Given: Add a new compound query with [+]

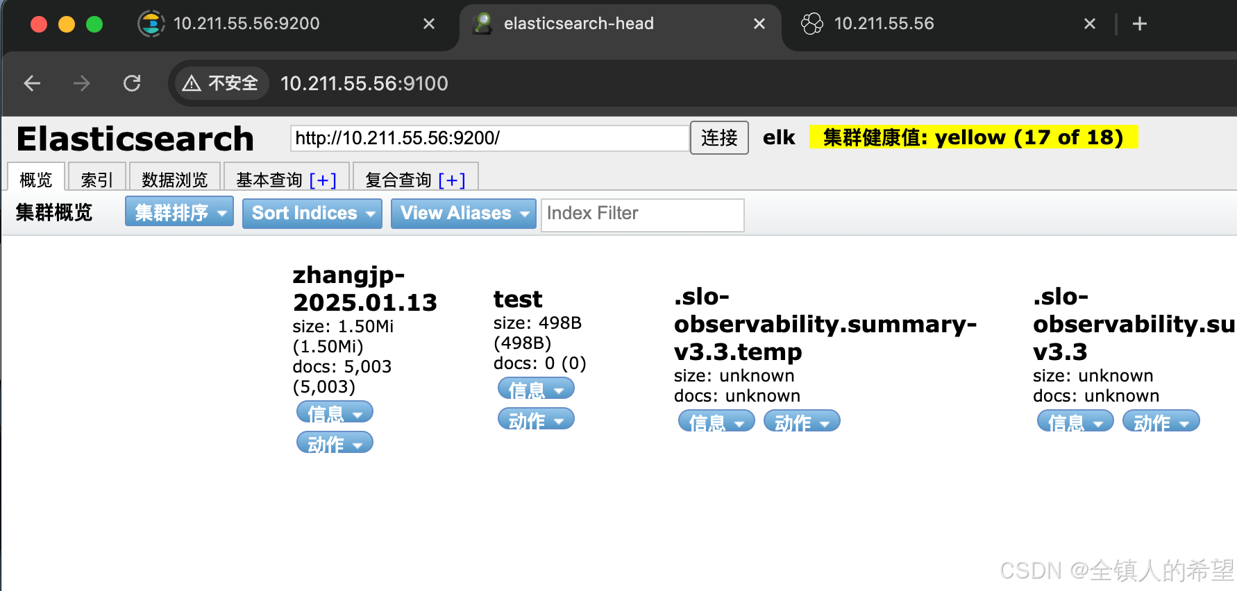Looking at the screenshot, I should pos(452,180).
